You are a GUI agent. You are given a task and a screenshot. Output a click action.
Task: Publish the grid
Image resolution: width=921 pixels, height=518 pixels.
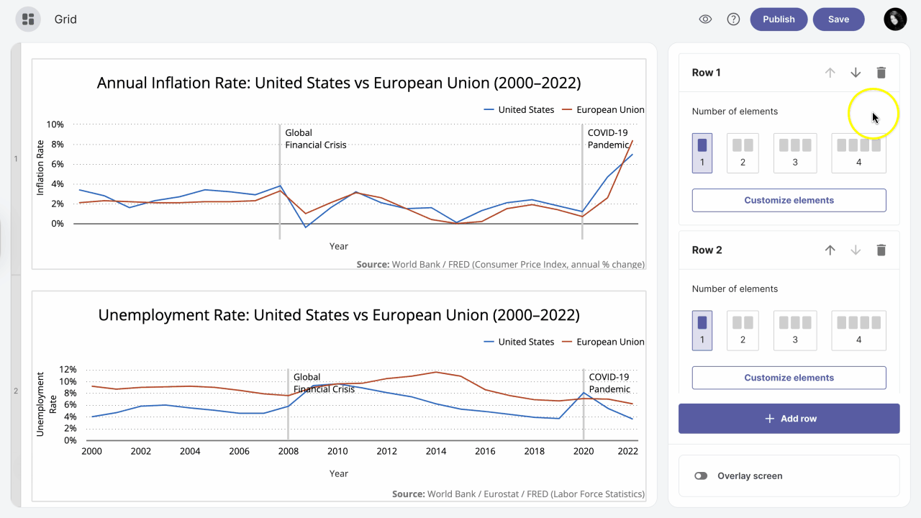pos(779,19)
